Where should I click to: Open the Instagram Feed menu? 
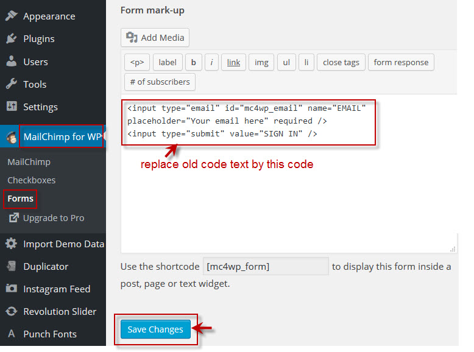pos(57,289)
